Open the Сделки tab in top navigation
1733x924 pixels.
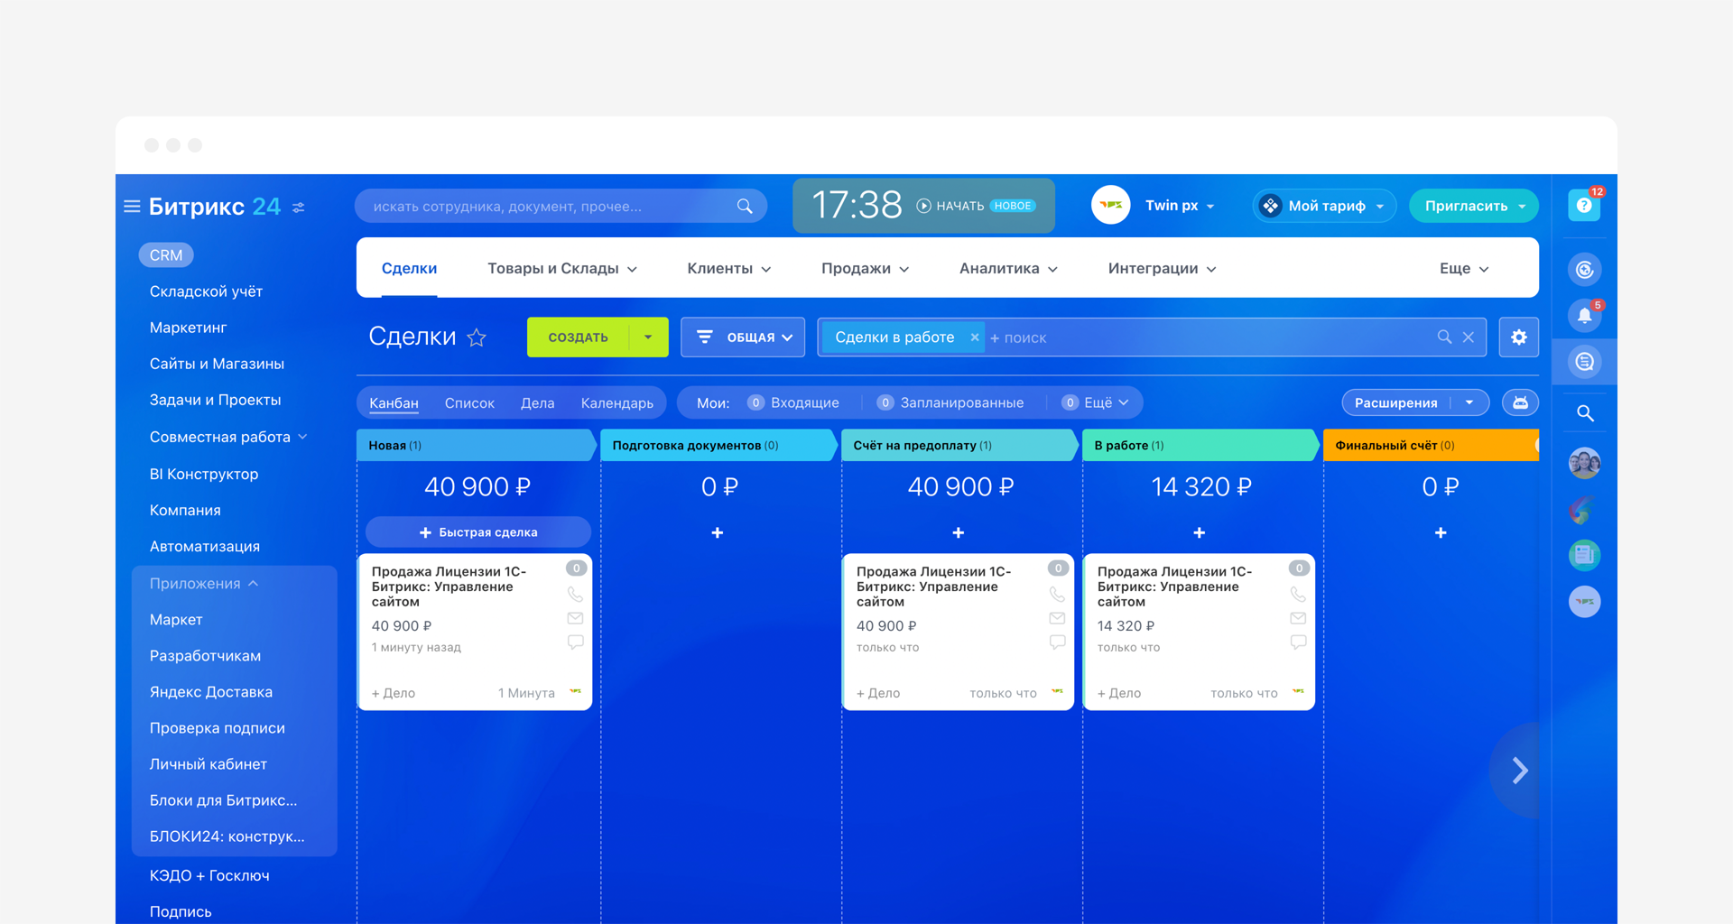[x=409, y=269]
